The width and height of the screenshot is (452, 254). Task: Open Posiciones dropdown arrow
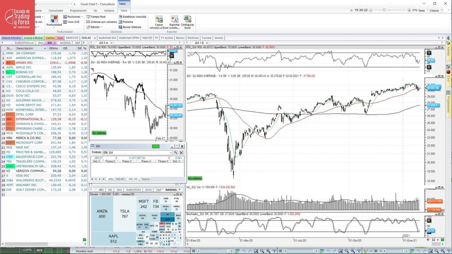(x=82, y=17)
